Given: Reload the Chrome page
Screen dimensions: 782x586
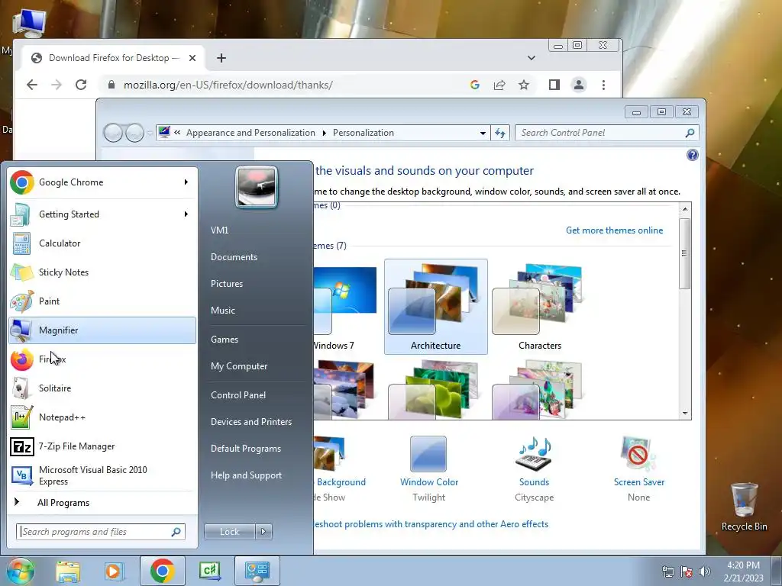Looking at the screenshot, I should pyautogui.click(x=81, y=85).
